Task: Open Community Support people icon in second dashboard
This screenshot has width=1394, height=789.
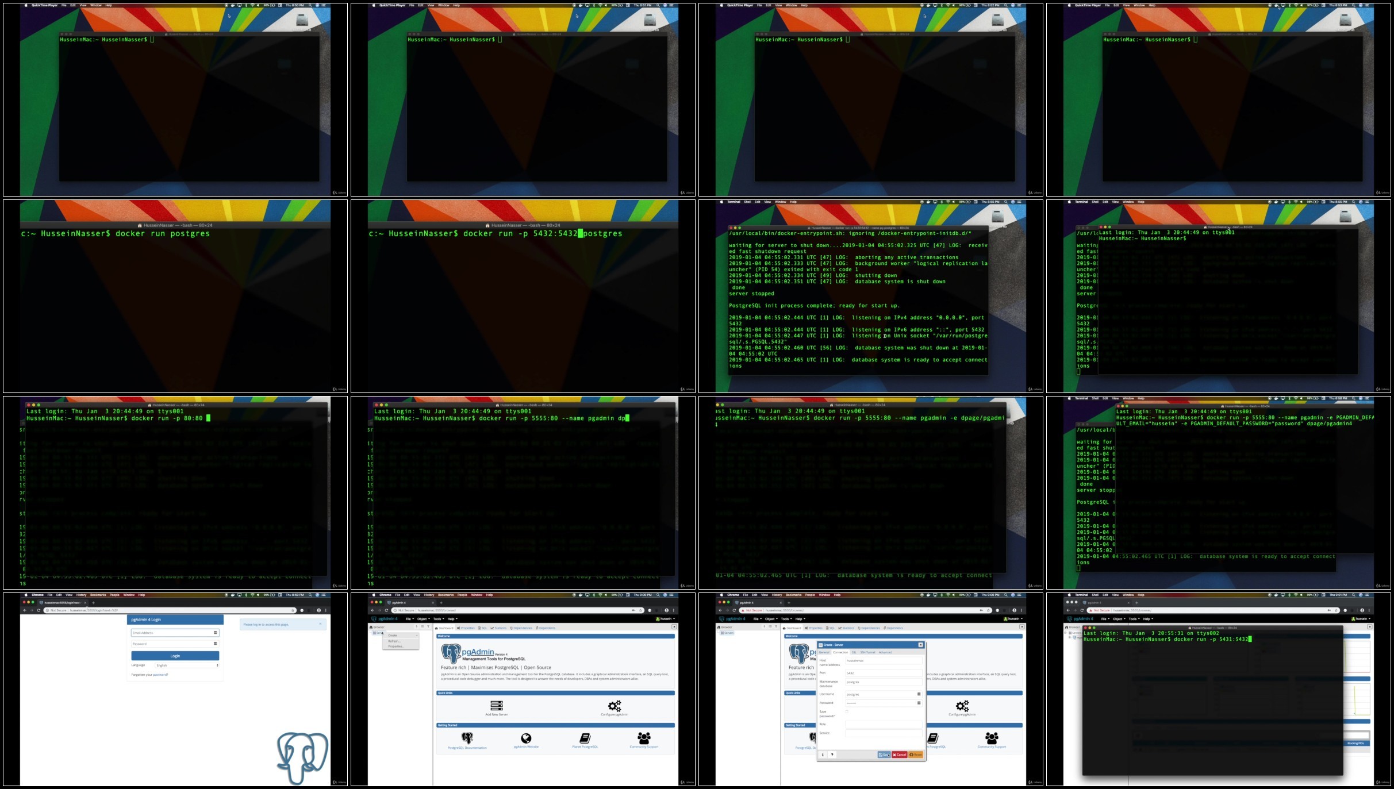Action: 992,738
